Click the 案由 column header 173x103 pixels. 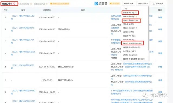pyautogui.click(x=83, y=10)
